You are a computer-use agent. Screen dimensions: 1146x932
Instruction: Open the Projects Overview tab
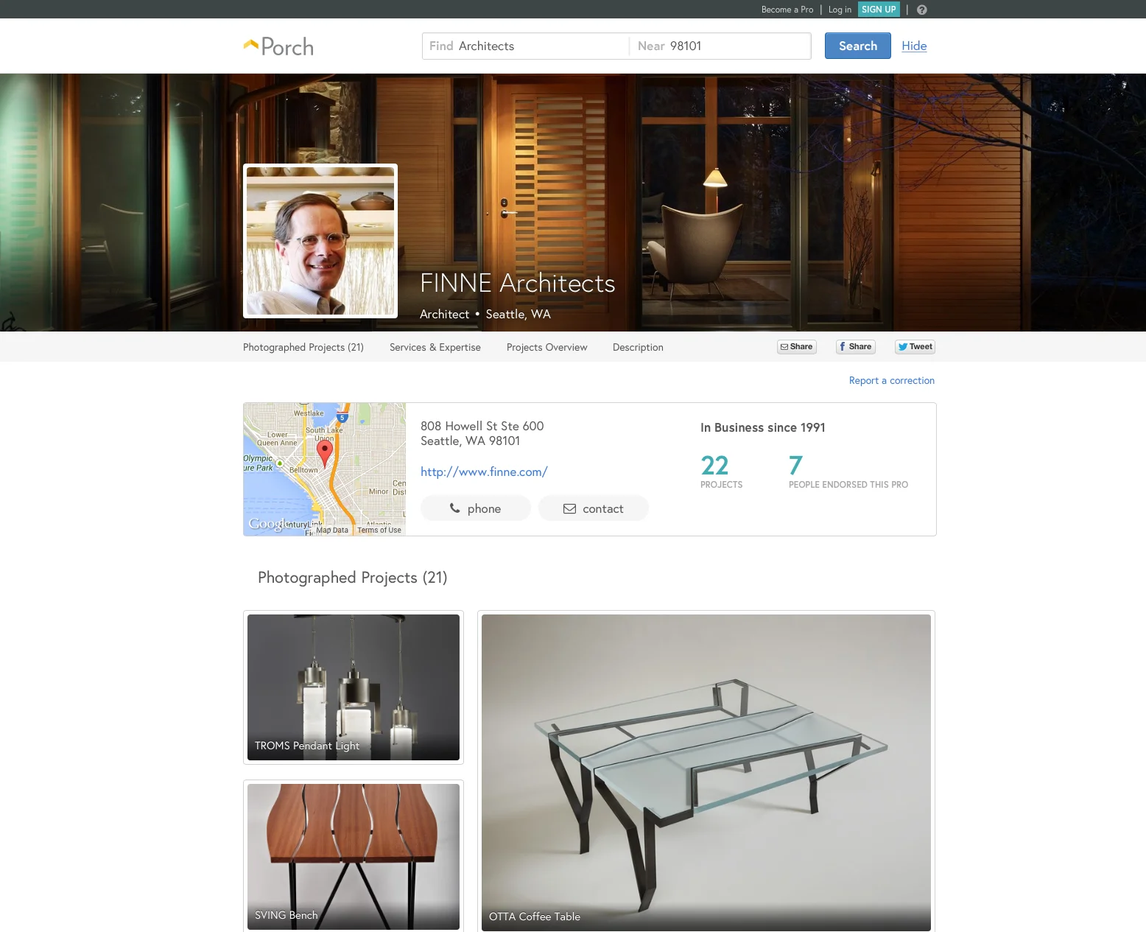point(547,347)
